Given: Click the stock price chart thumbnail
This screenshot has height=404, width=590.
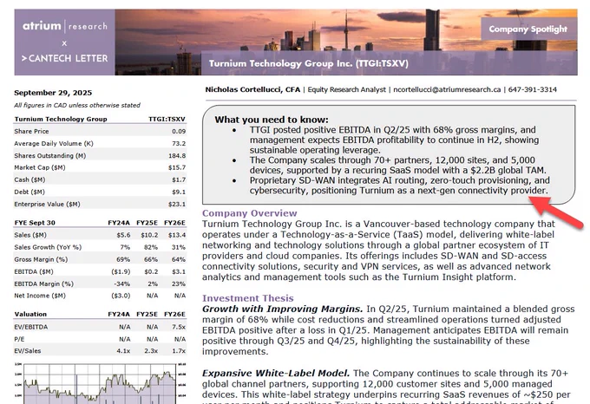Looking at the screenshot, I should [x=100, y=383].
